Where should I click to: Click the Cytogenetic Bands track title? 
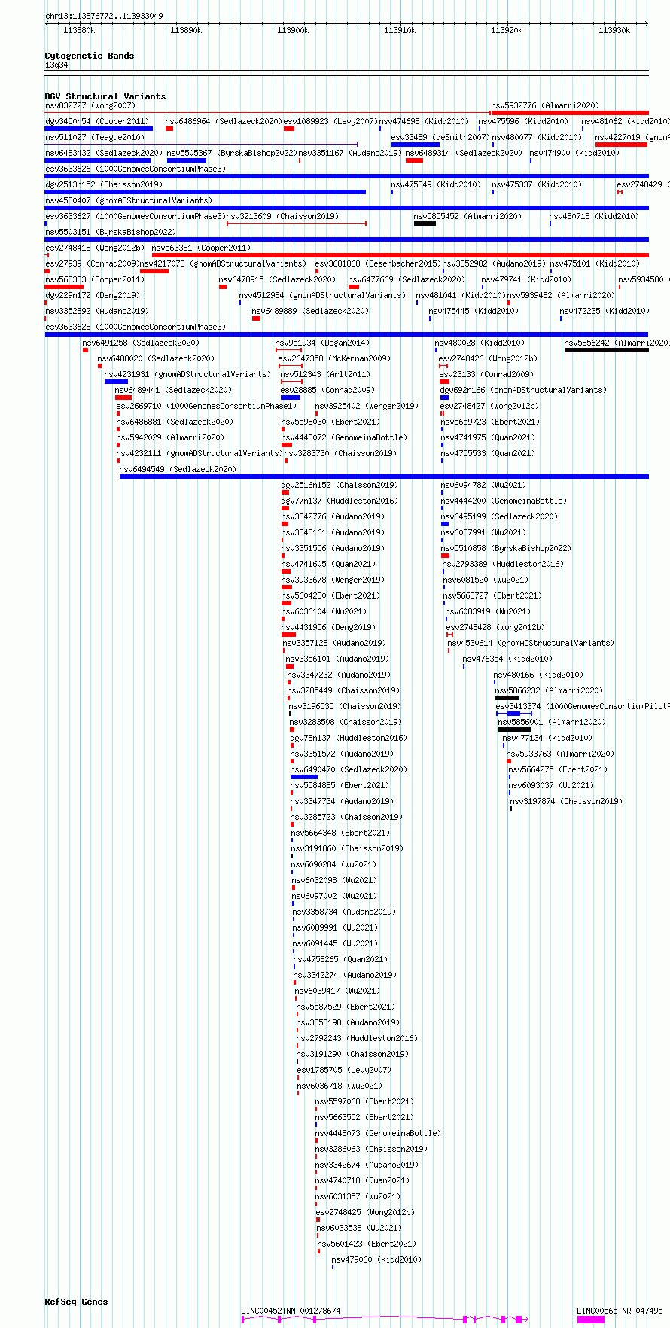click(x=90, y=56)
